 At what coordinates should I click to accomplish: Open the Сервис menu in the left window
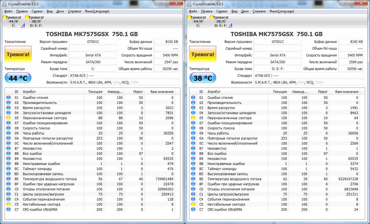click(37, 11)
